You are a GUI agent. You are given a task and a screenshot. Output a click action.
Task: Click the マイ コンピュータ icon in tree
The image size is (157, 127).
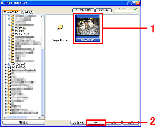[x=9, y=64]
